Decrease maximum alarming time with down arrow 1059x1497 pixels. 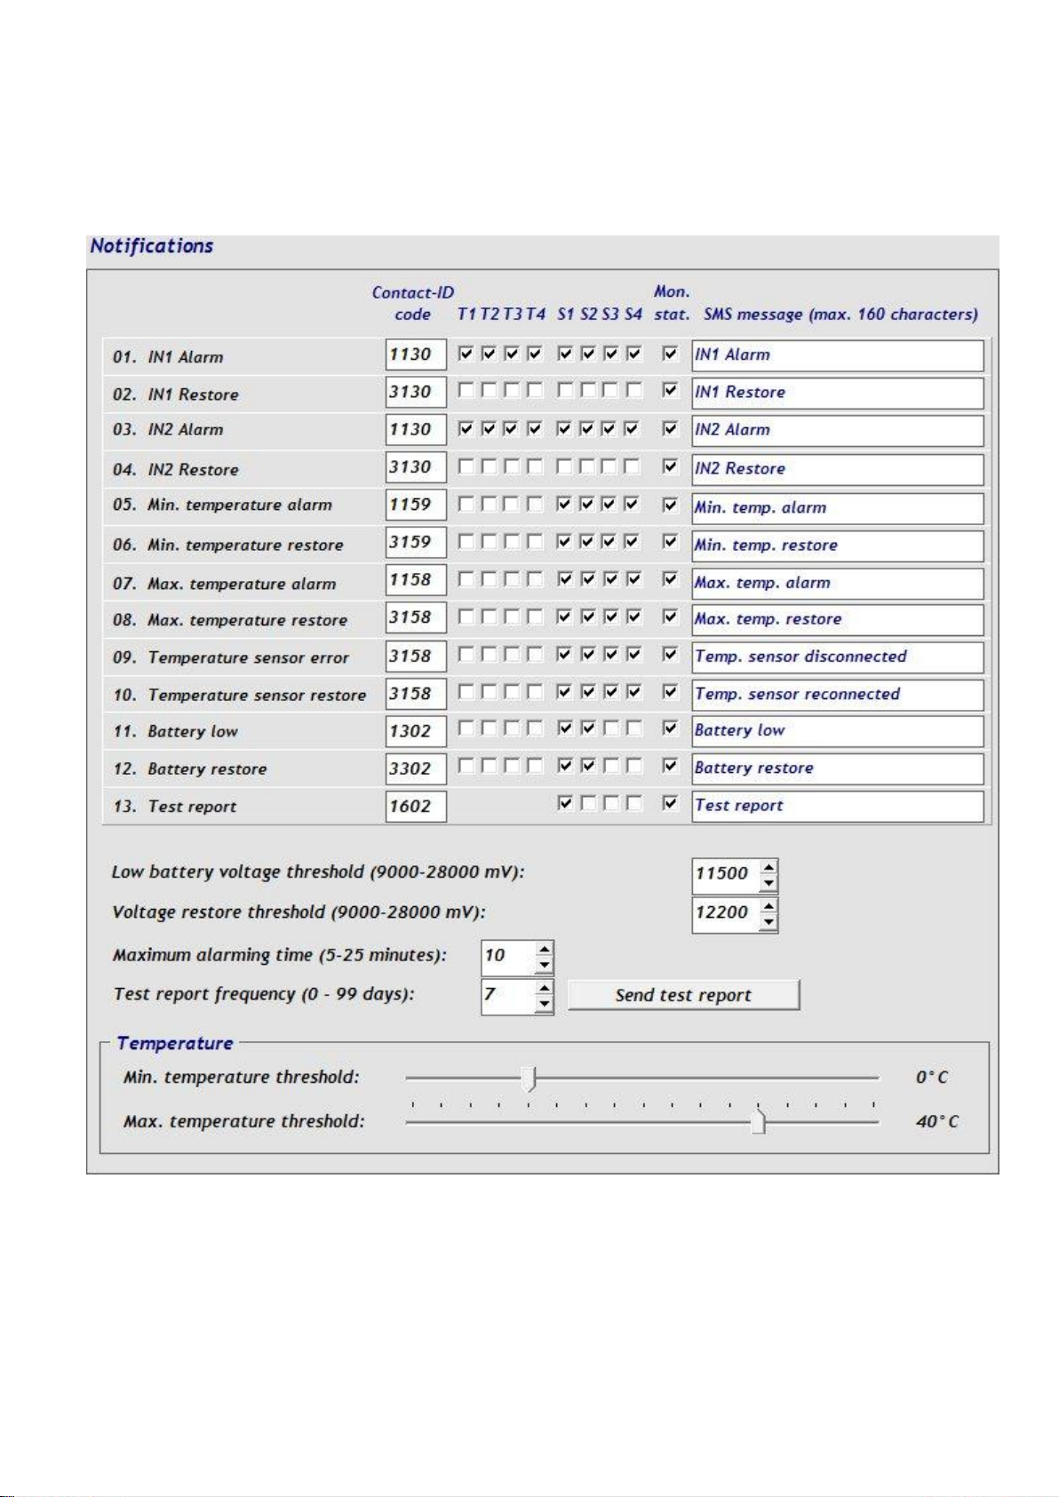(x=544, y=966)
